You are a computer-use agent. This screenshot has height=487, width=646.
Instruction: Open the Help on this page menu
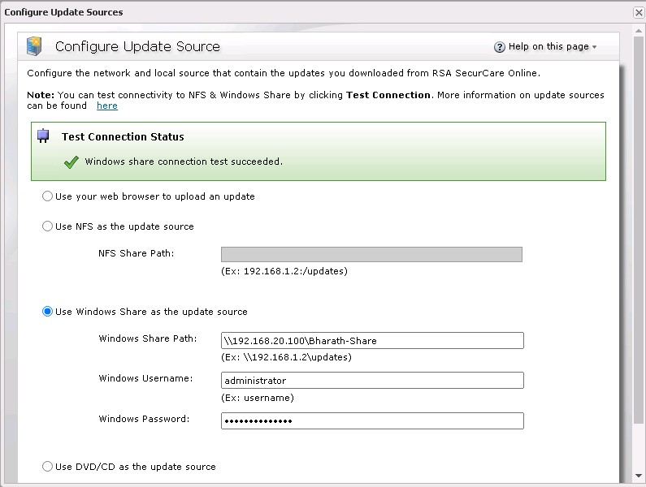click(x=548, y=47)
